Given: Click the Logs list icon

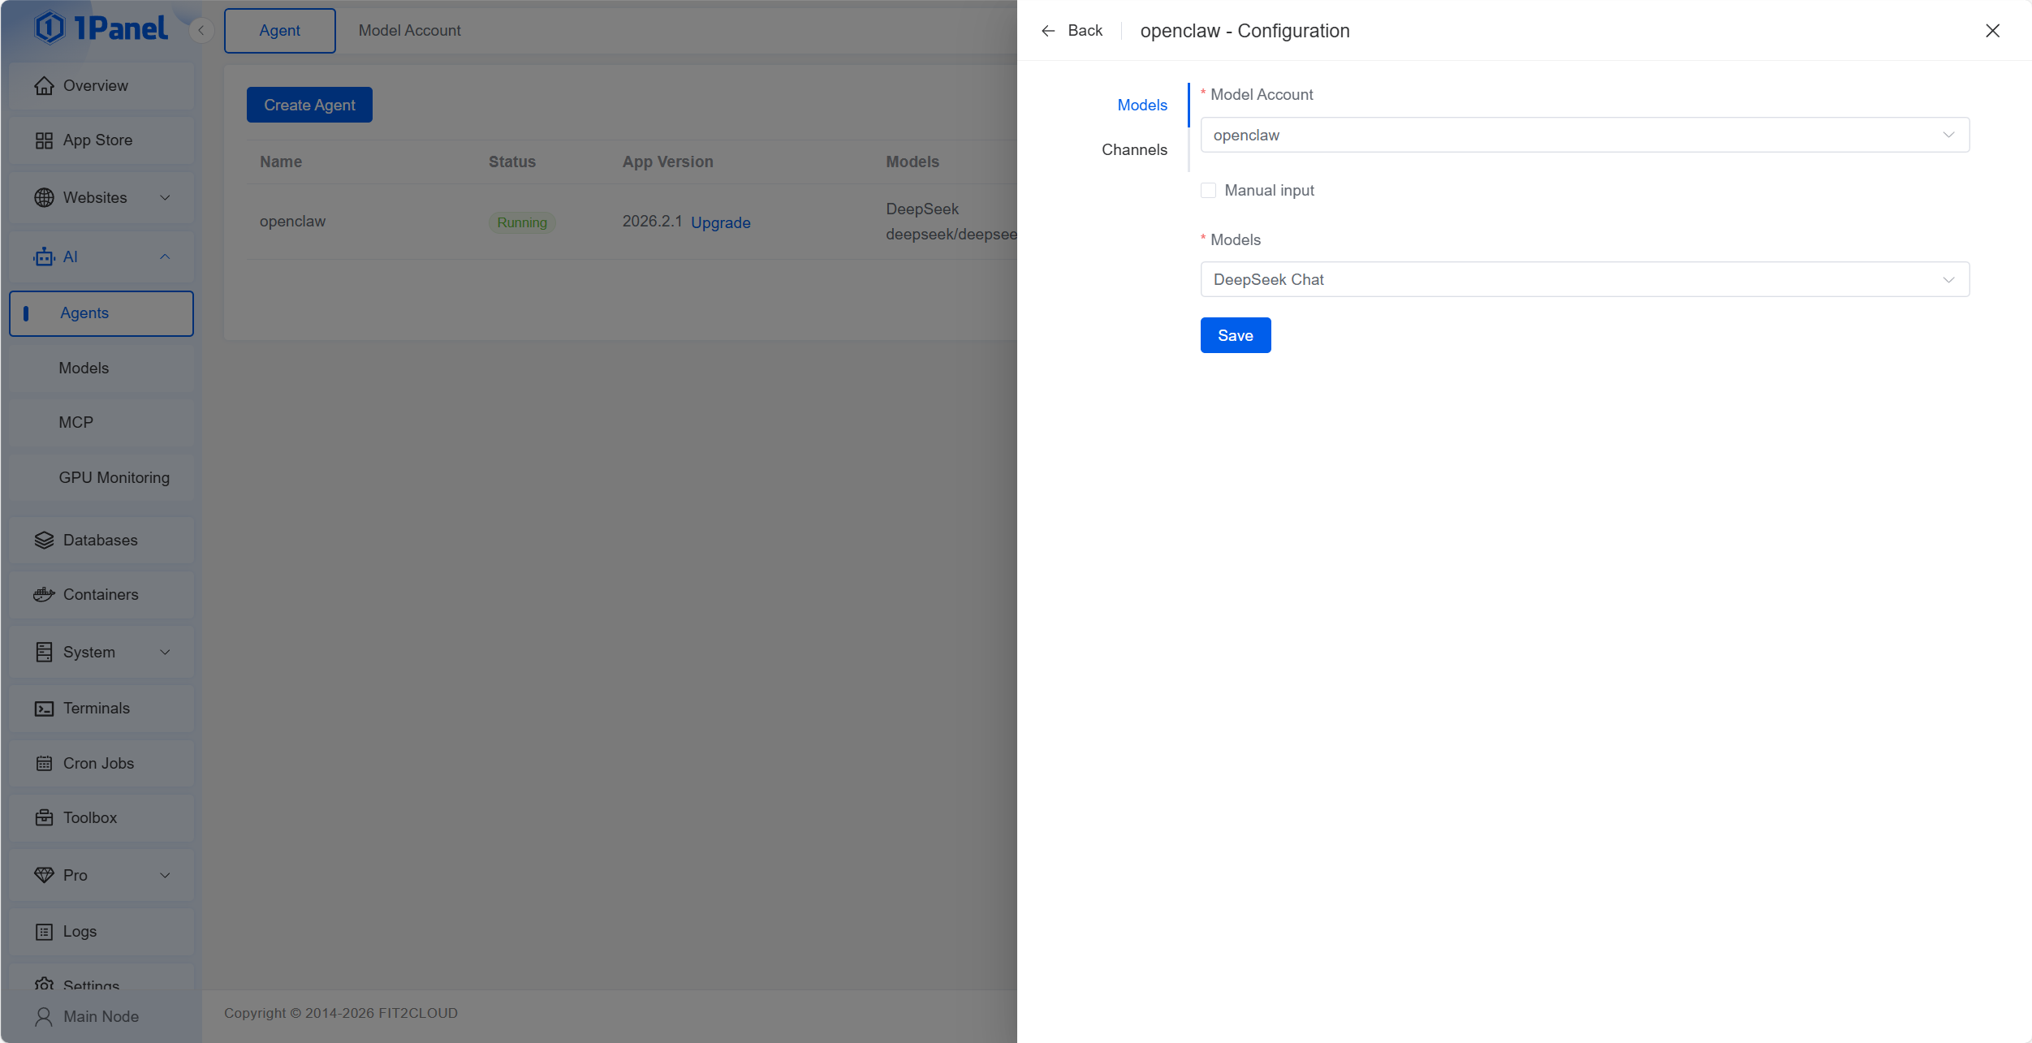Looking at the screenshot, I should (x=44, y=932).
